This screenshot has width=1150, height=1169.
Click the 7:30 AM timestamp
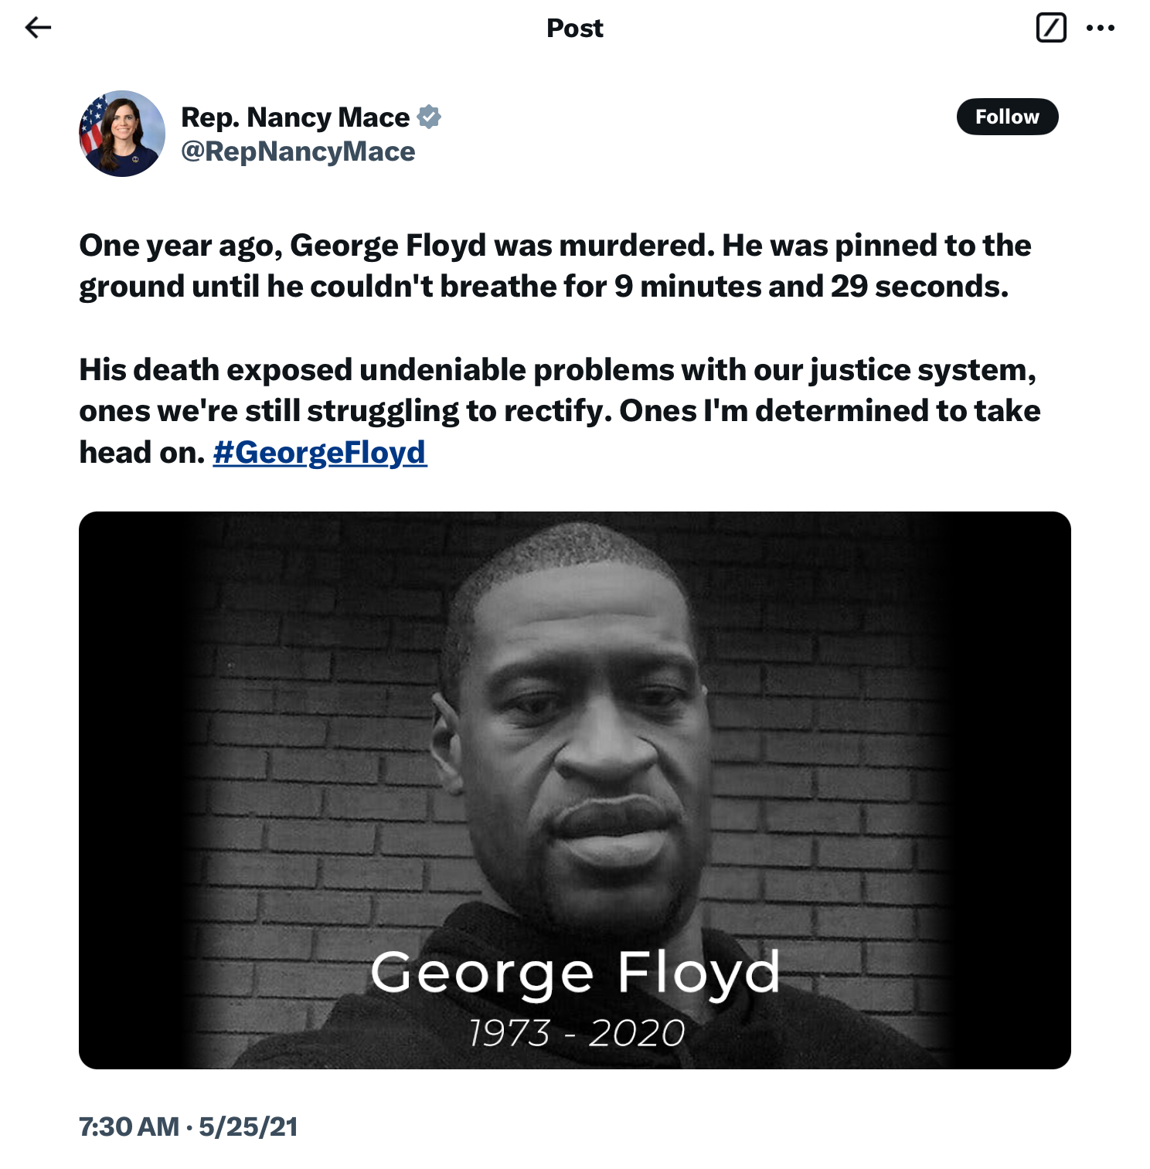(x=128, y=1127)
